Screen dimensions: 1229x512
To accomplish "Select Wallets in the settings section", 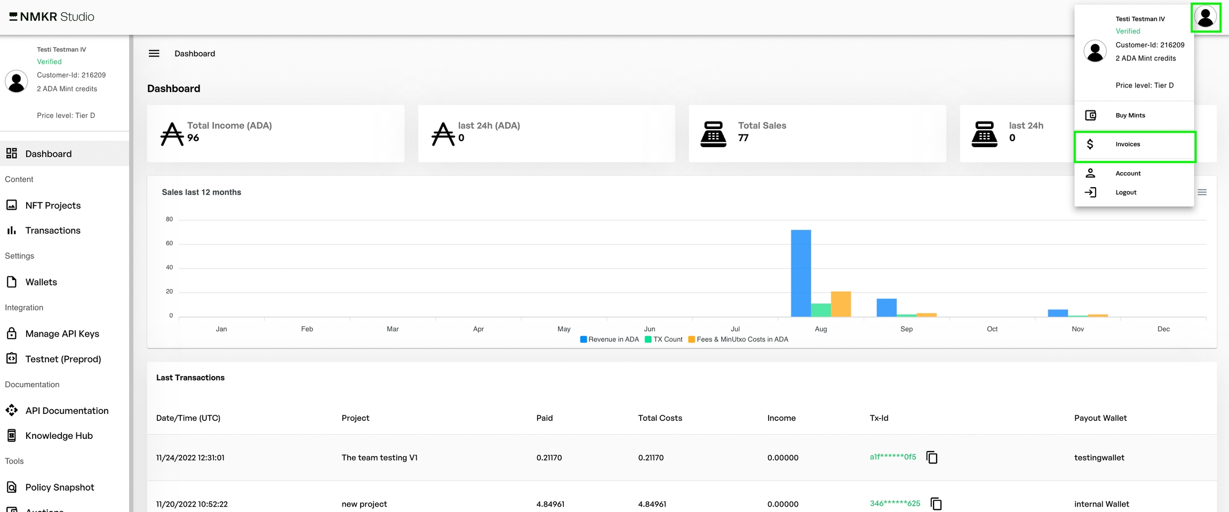I will tap(41, 282).
